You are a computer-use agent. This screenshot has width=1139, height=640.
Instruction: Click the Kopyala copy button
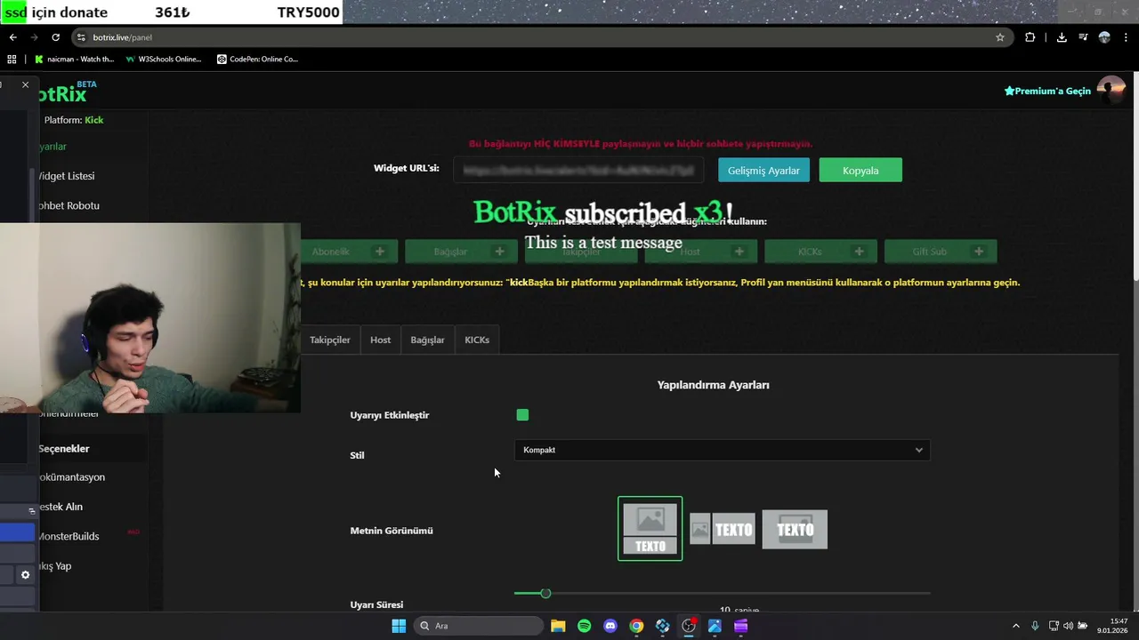point(860,171)
